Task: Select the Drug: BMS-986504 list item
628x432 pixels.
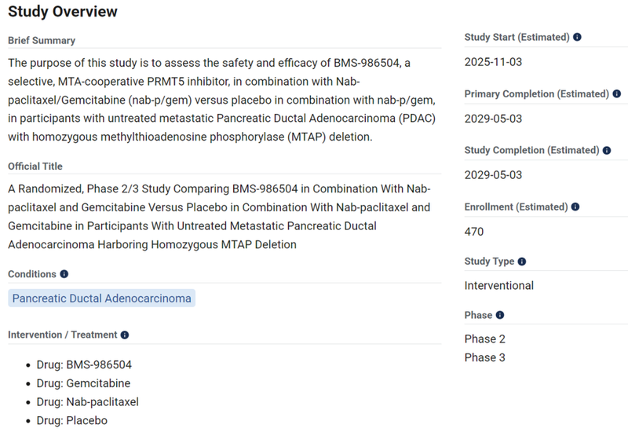Action: pos(84,364)
